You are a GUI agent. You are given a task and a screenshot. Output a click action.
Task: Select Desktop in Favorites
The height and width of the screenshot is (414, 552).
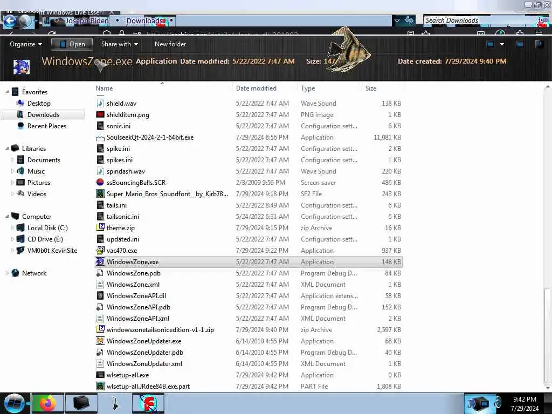pos(39,103)
